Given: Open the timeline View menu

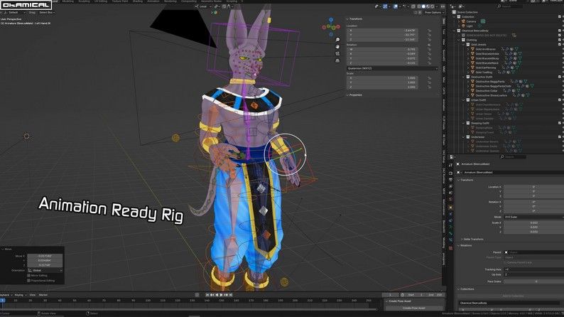Looking at the screenshot, I should click(33, 295).
